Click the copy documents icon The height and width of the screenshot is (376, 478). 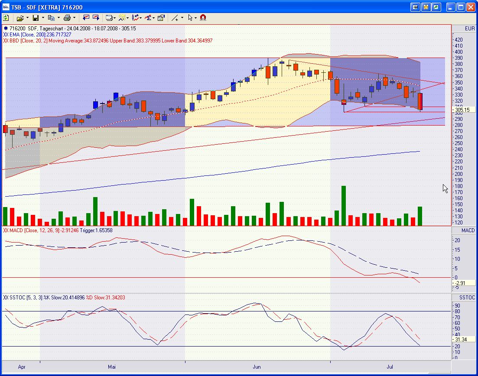(51, 18)
